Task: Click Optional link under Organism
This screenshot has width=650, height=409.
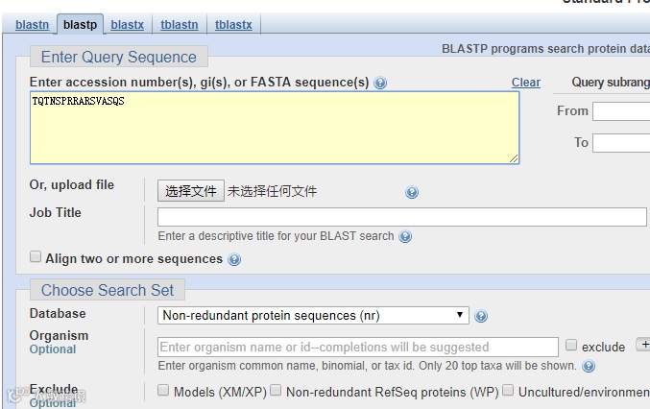Action: coord(53,349)
